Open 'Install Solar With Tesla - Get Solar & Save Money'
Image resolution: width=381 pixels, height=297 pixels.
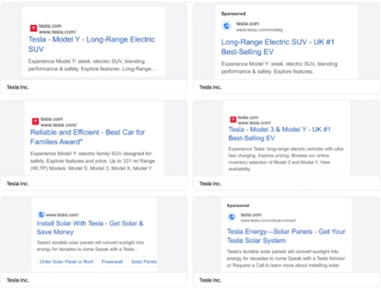coord(90,227)
